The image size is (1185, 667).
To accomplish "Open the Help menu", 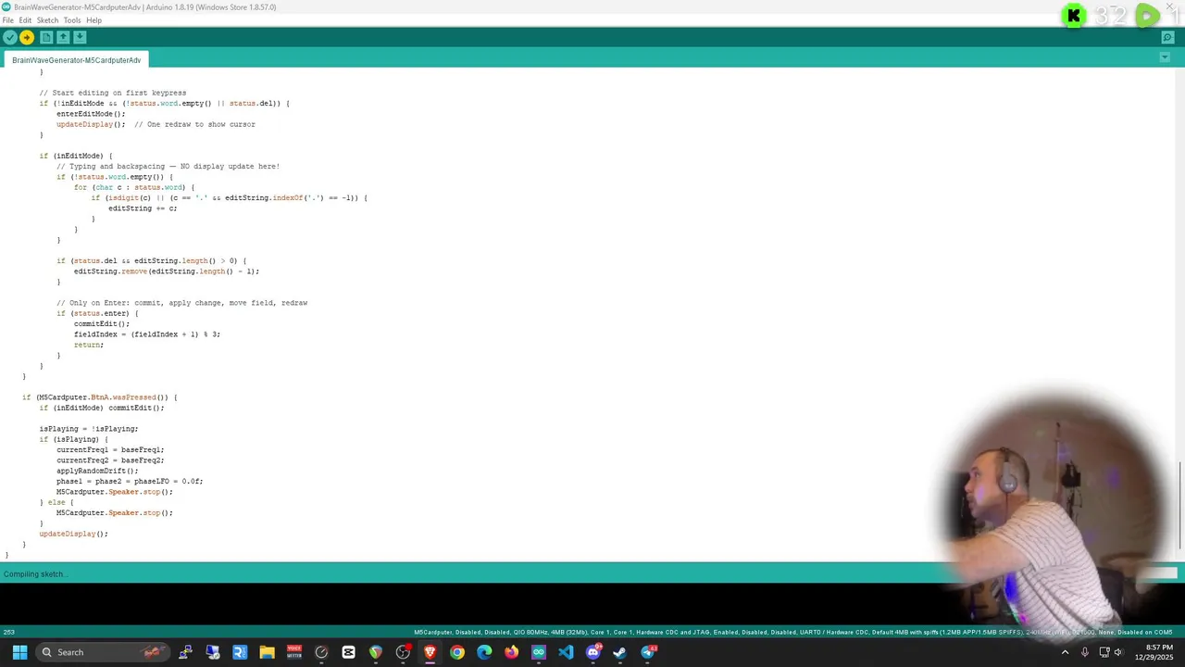I will (94, 20).
